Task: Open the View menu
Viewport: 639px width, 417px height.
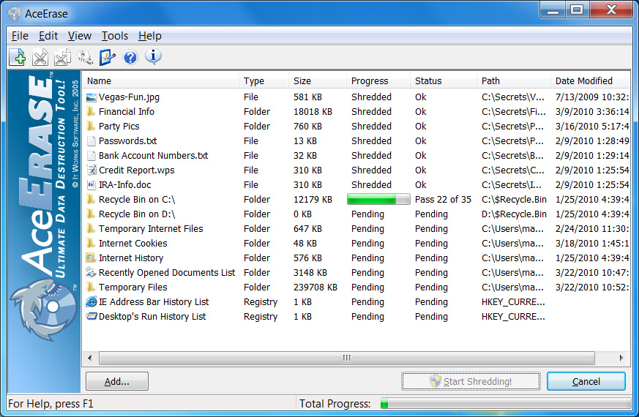Action: (80, 36)
